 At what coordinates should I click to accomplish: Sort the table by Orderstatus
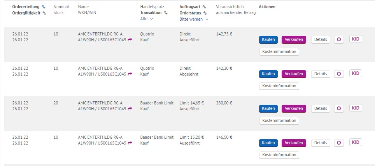pos(205,13)
